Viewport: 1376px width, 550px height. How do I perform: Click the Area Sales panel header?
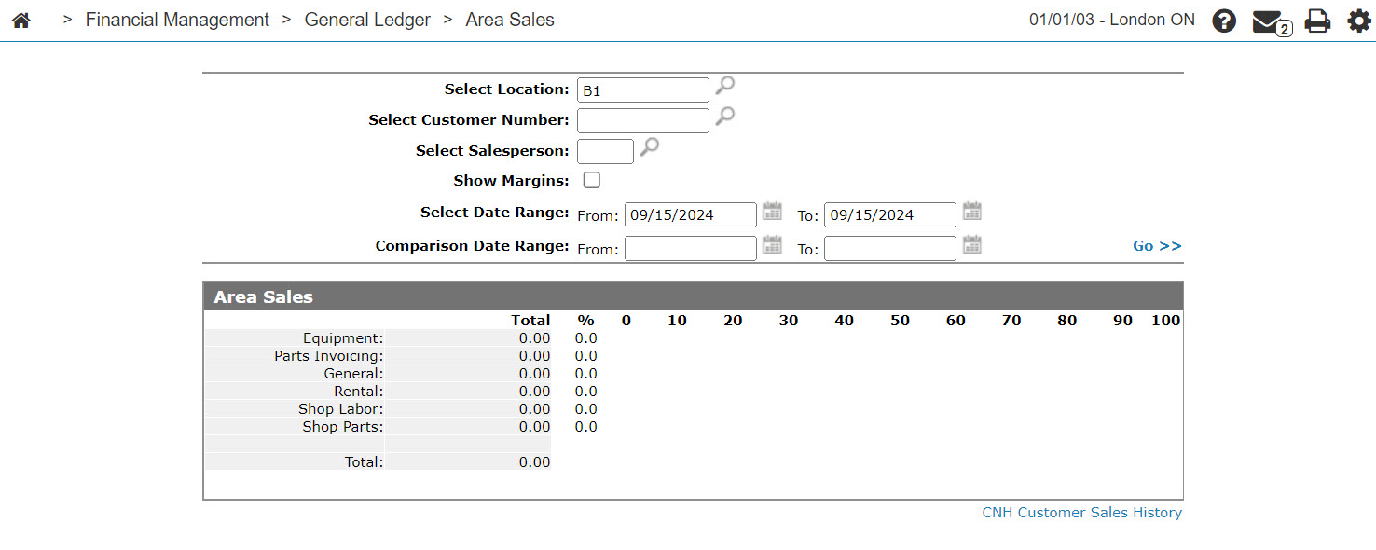tap(693, 296)
